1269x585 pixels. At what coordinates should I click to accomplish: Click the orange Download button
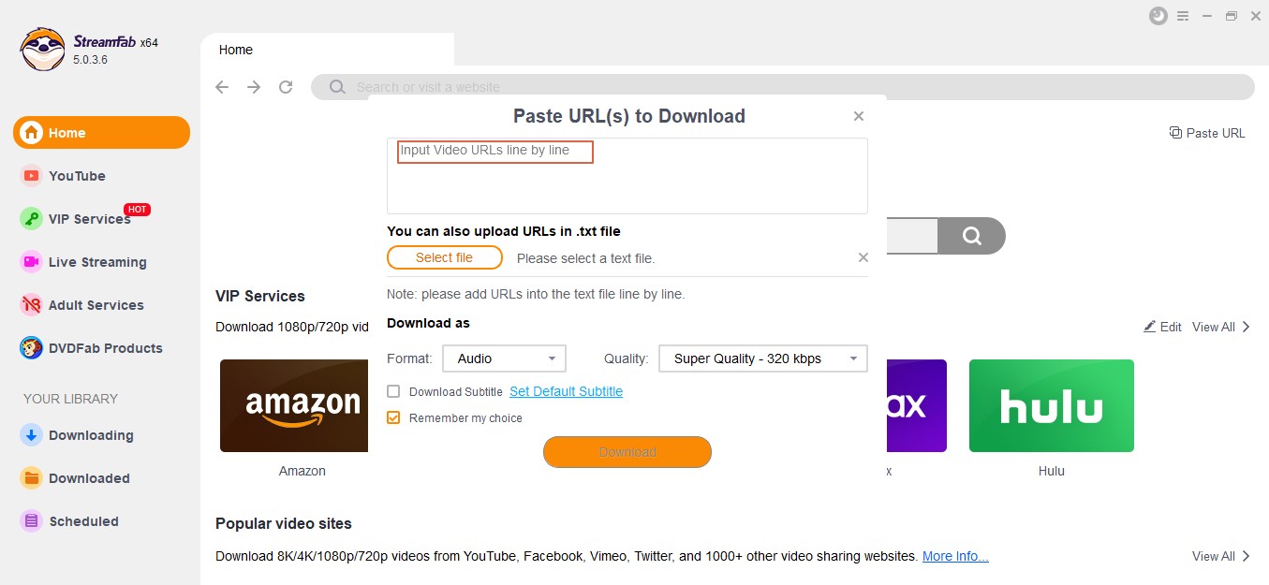tap(627, 452)
